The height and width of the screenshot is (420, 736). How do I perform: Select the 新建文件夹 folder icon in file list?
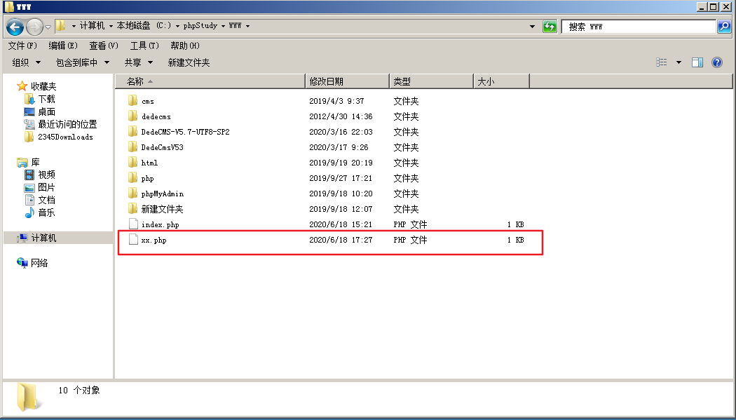click(x=133, y=209)
